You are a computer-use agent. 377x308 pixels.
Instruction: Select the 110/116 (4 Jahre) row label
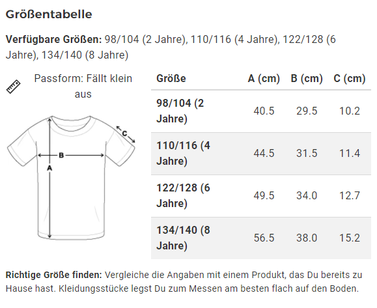point(183,153)
